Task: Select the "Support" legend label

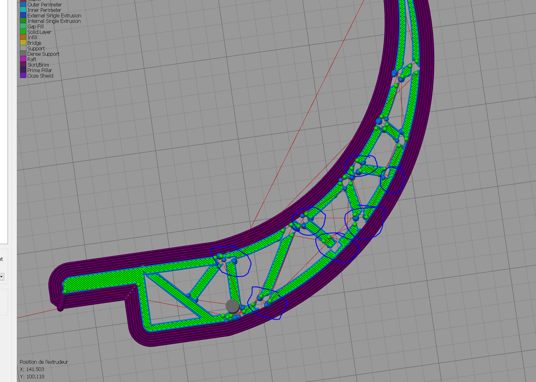Action: click(36, 48)
